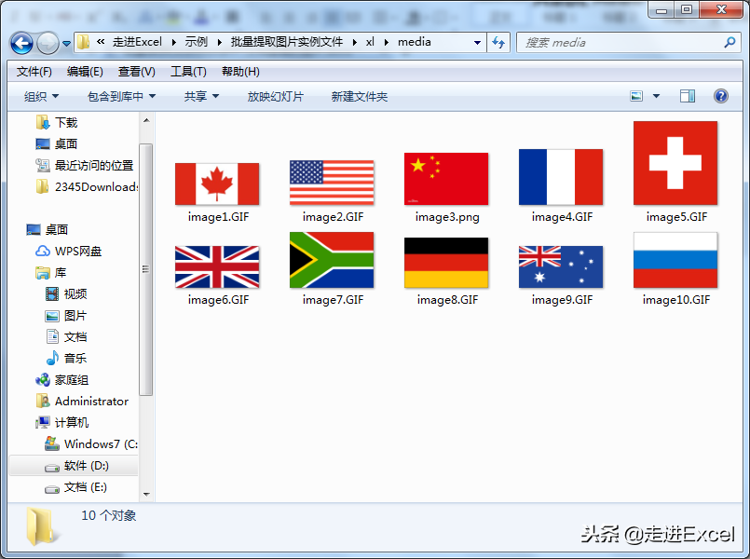This screenshot has height=559, width=750.
Task: Expand the 包含到库中 dropdown
Action: (x=121, y=97)
